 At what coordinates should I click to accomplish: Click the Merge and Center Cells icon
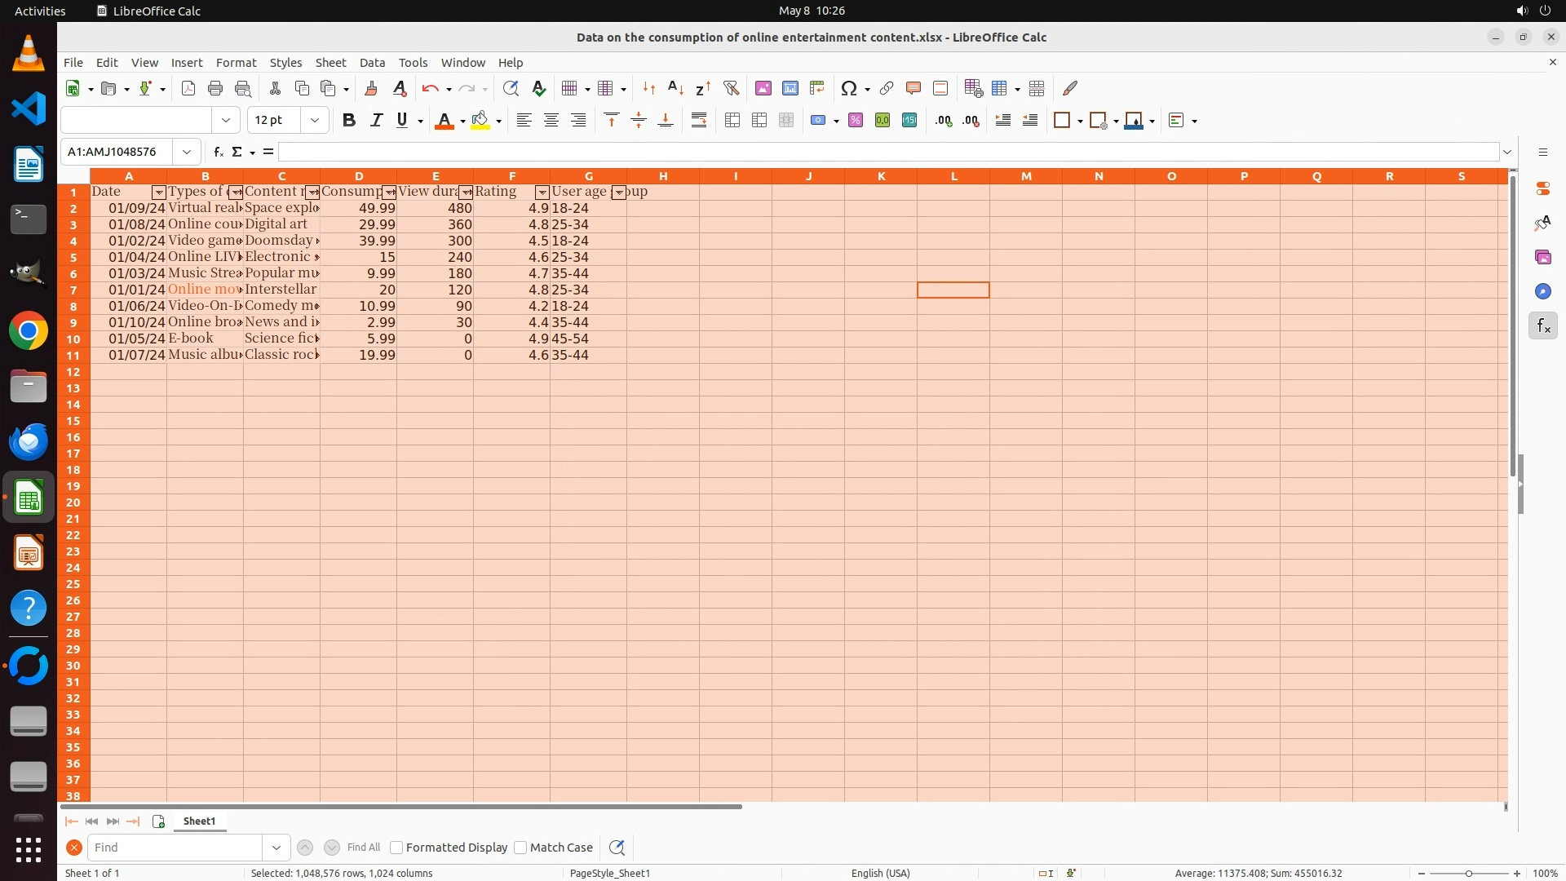pos(732,121)
